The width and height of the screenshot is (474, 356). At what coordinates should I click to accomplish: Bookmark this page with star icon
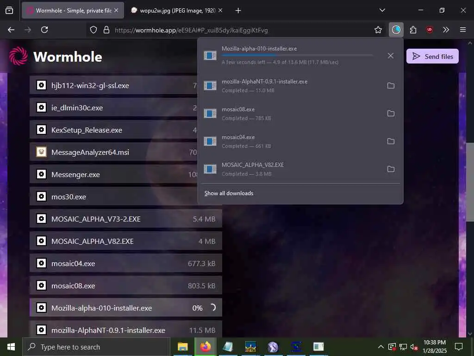coord(378,30)
